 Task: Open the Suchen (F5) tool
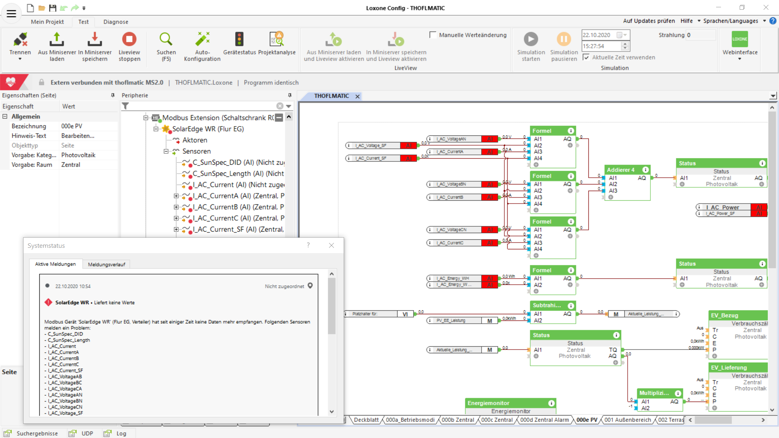[166, 39]
